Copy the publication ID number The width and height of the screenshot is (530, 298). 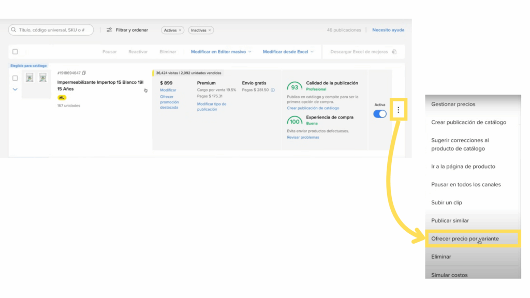(x=84, y=73)
